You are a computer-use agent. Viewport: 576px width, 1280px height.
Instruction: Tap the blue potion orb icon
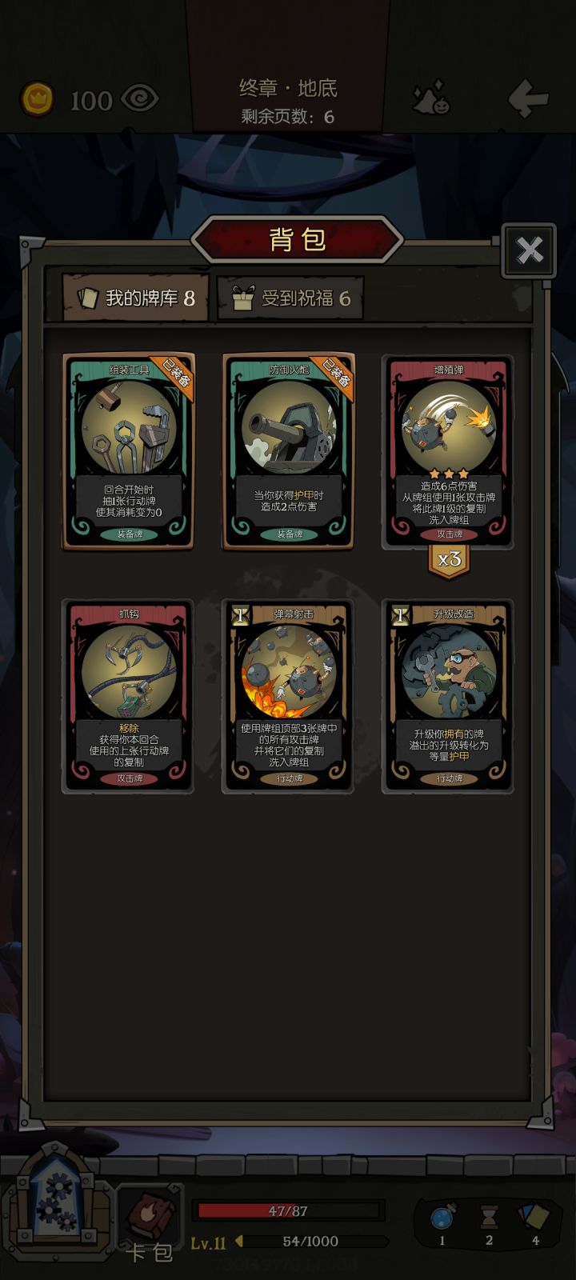click(x=442, y=1218)
